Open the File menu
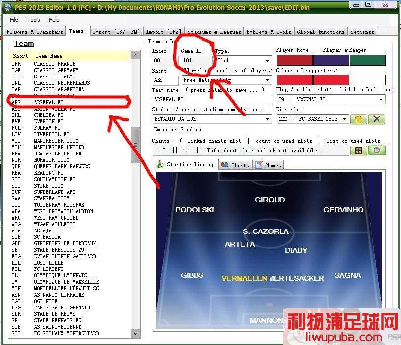Screen dimensions: 401x345 pos(14,20)
